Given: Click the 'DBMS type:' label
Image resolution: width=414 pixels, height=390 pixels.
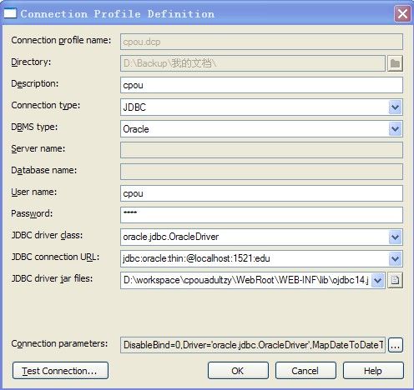Looking at the screenshot, I should point(34,127).
